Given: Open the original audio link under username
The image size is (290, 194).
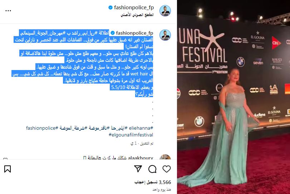Looking at the screenshot, I should 137,15.
